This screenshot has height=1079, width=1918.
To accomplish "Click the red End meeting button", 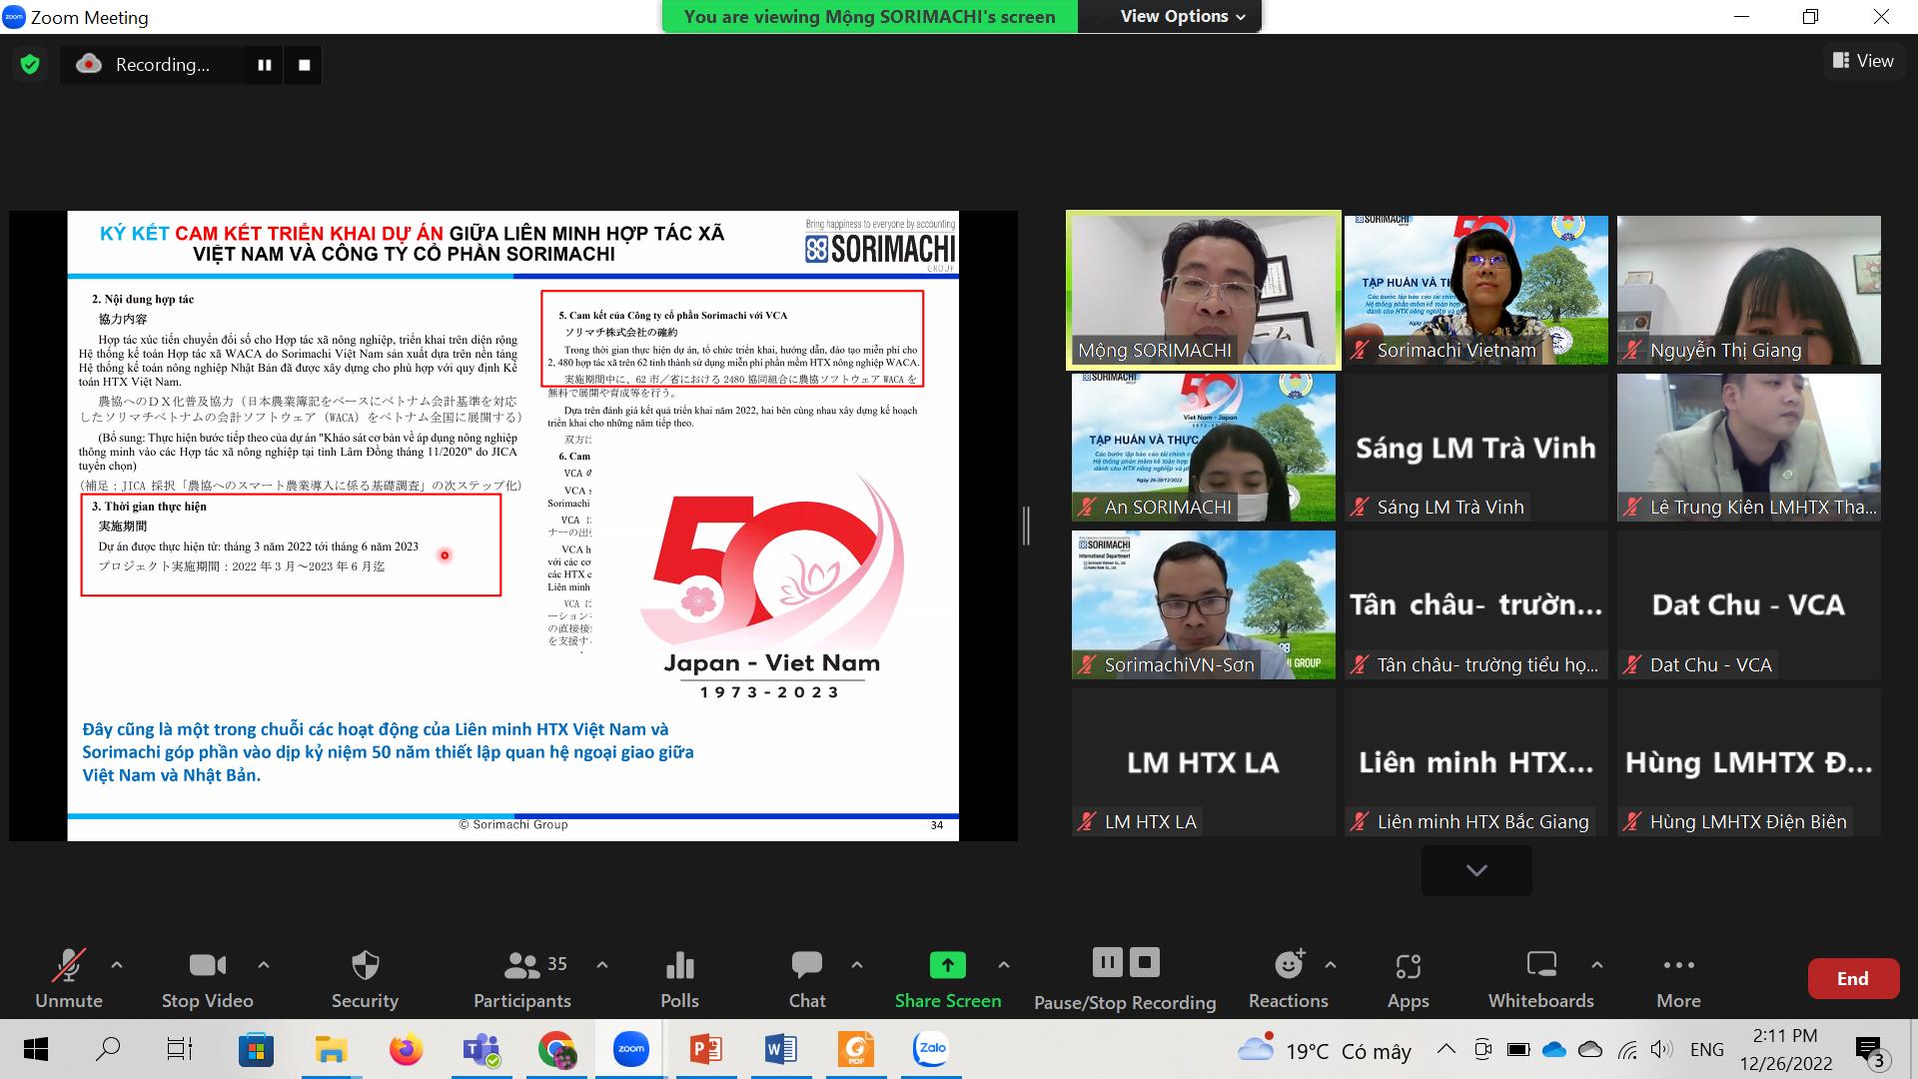I will point(1853,979).
